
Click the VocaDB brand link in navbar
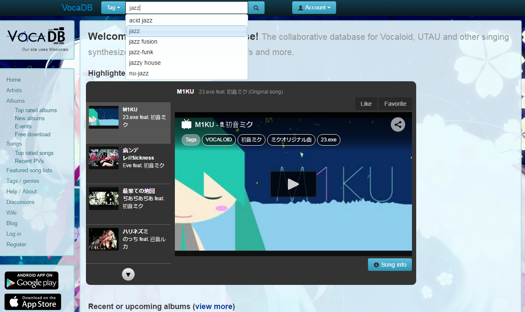(77, 8)
